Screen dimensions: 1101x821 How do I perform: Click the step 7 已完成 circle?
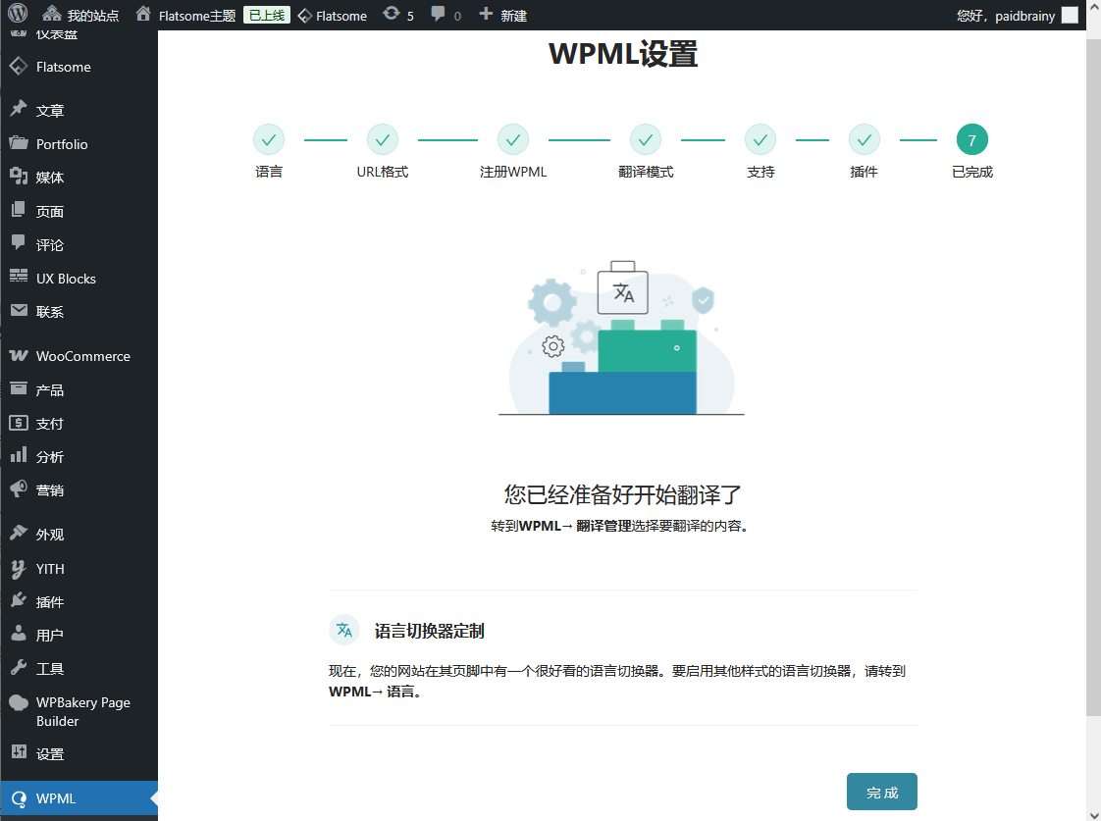[972, 139]
